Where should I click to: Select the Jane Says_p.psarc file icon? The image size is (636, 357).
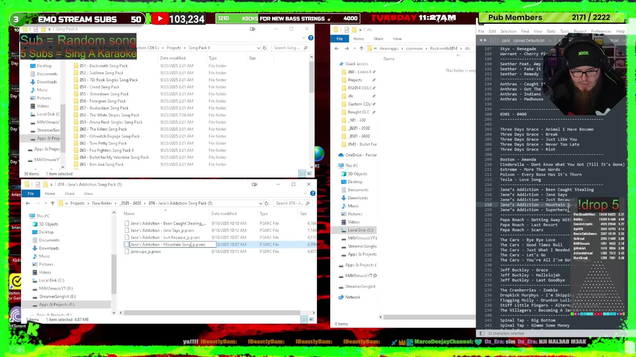127,231
